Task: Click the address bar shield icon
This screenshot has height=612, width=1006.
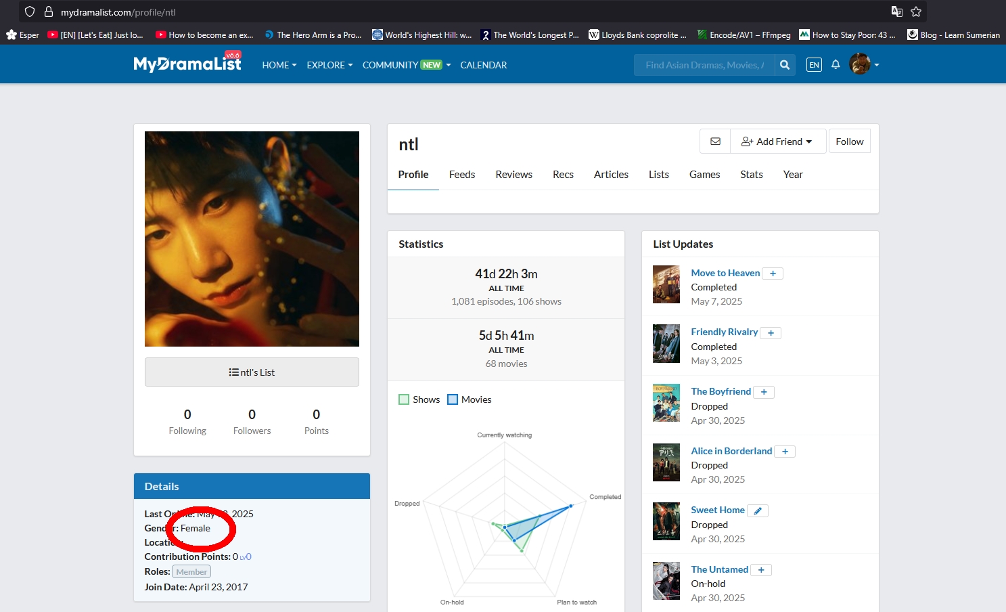Action: [x=30, y=12]
